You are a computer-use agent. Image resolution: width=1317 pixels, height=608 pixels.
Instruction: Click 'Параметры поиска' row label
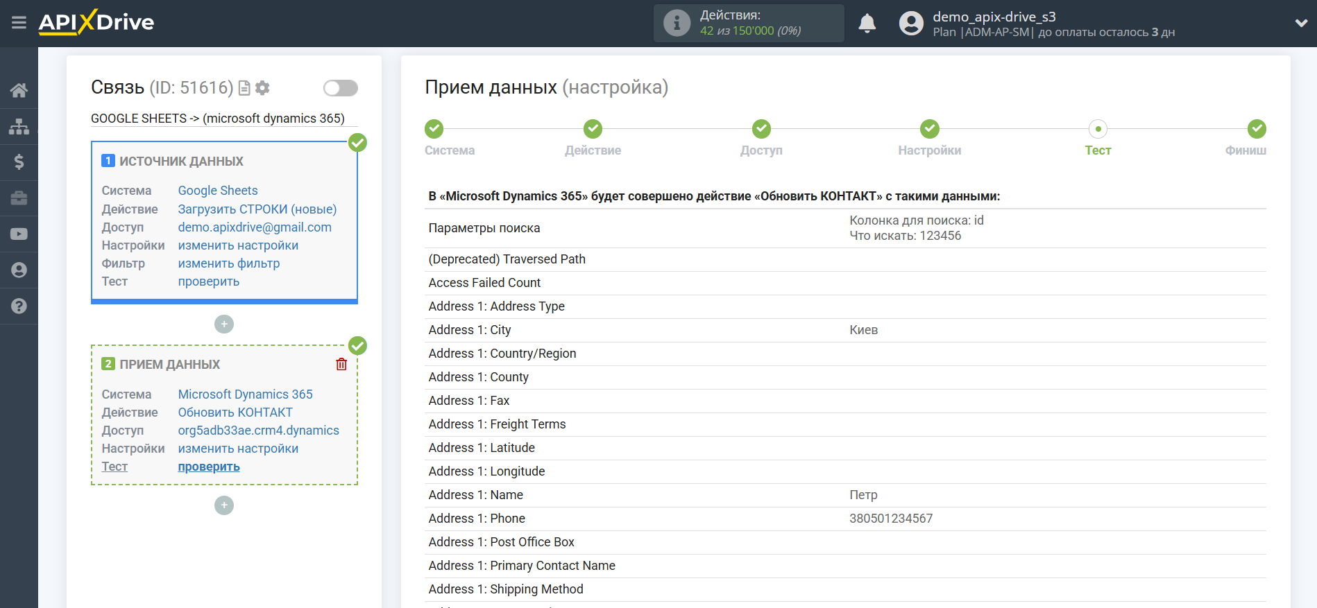coord(484,228)
